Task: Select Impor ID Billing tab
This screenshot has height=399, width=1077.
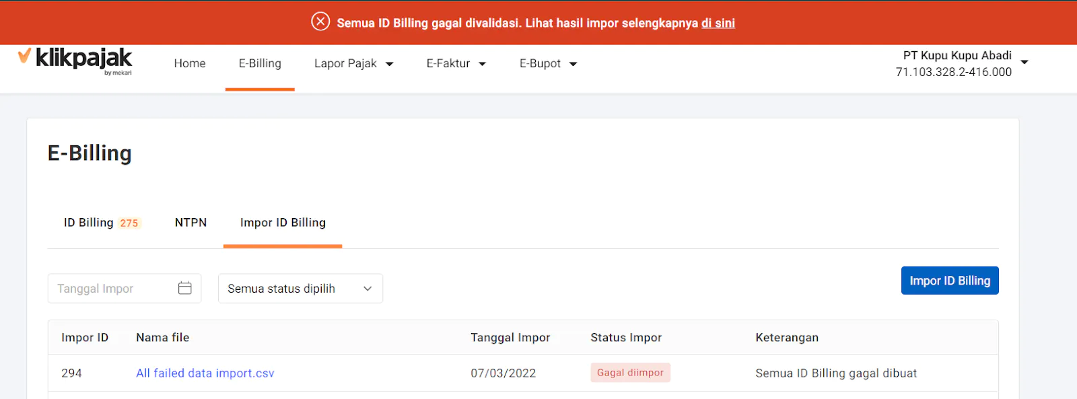Action: (283, 223)
